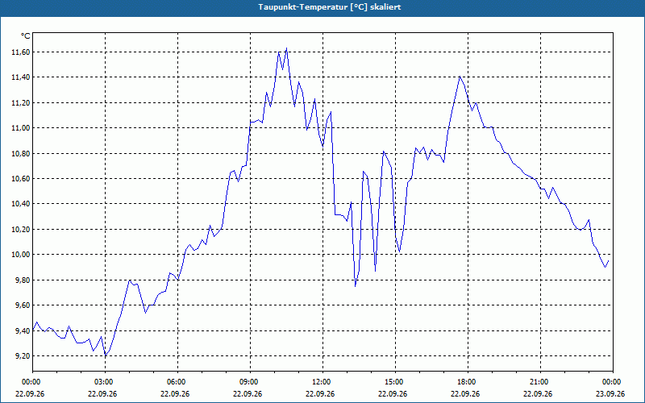Image resolution: width=645 pixels, height=403 pixels.
Task: Click the 9,20 y-axis label
Action: coord(23,355)
